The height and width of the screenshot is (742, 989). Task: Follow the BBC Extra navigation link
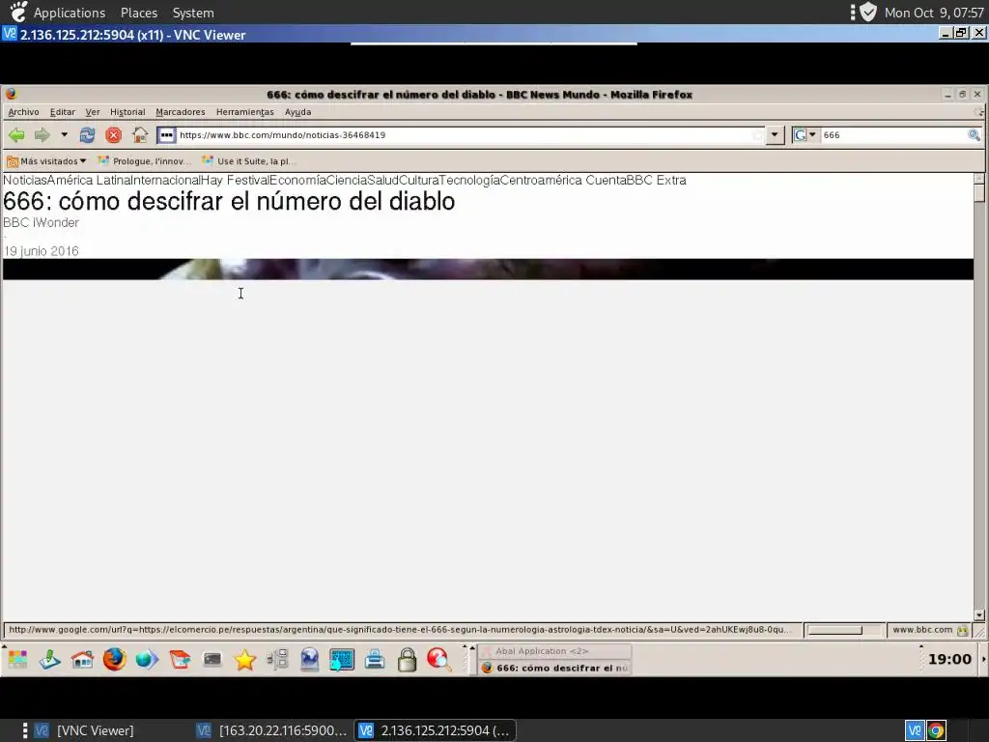point(656,181)
